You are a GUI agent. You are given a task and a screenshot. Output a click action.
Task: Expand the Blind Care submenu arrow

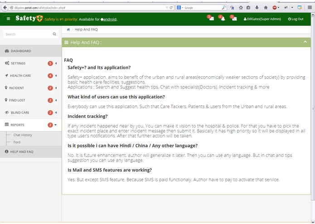(x=56, y=112)
